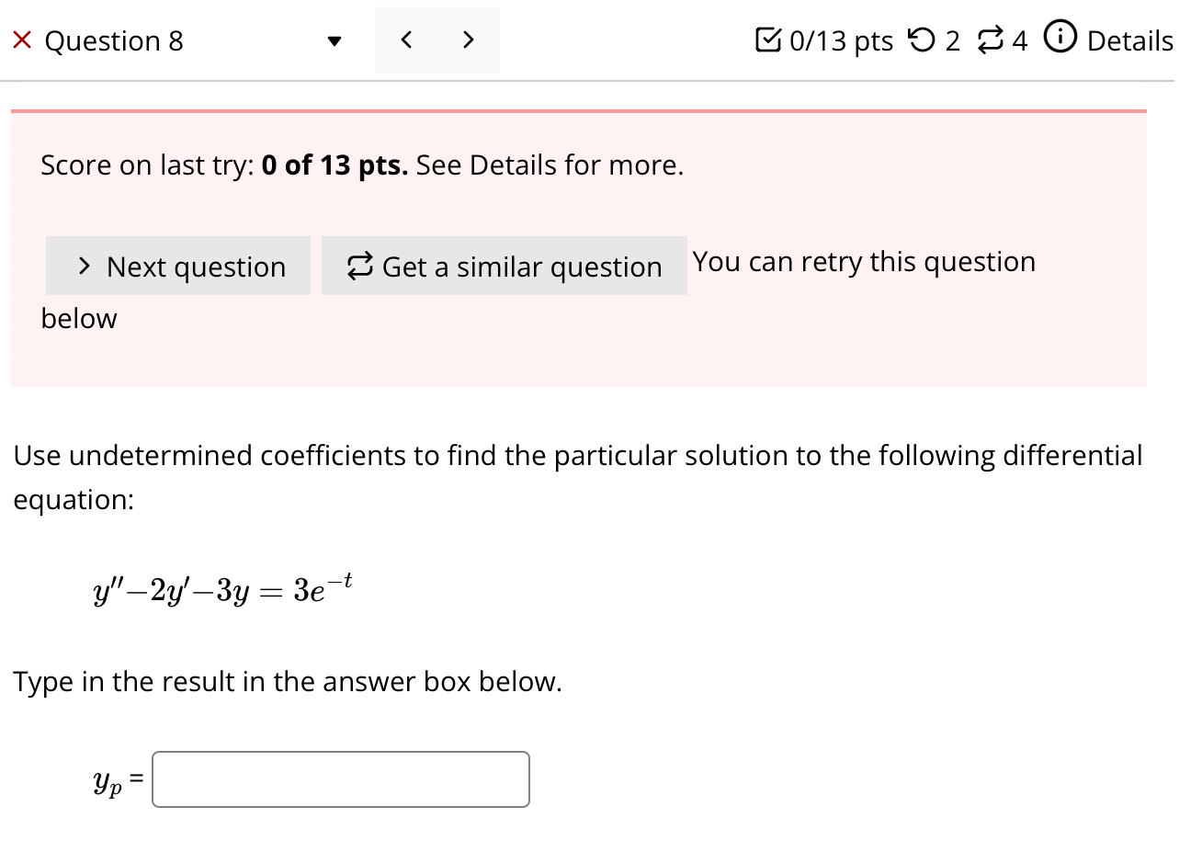The width and height of the screenshot is (1202, 852).
Task: Click the refresh icon on Get a similar question
Action: tap(360, 266)
